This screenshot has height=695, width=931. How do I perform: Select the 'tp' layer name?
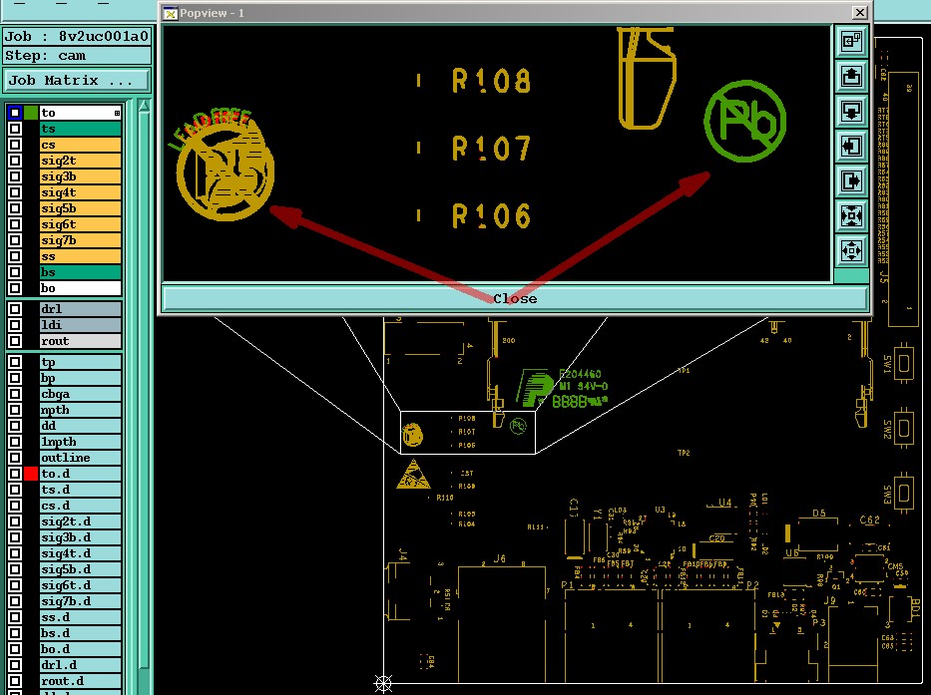click(x=80, y=362)
